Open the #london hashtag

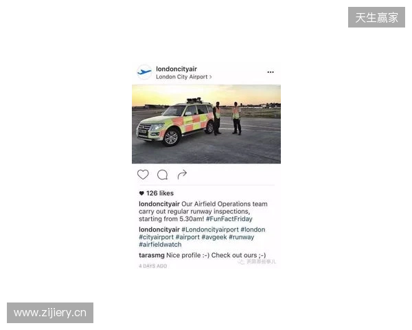(x=253, y=230)
